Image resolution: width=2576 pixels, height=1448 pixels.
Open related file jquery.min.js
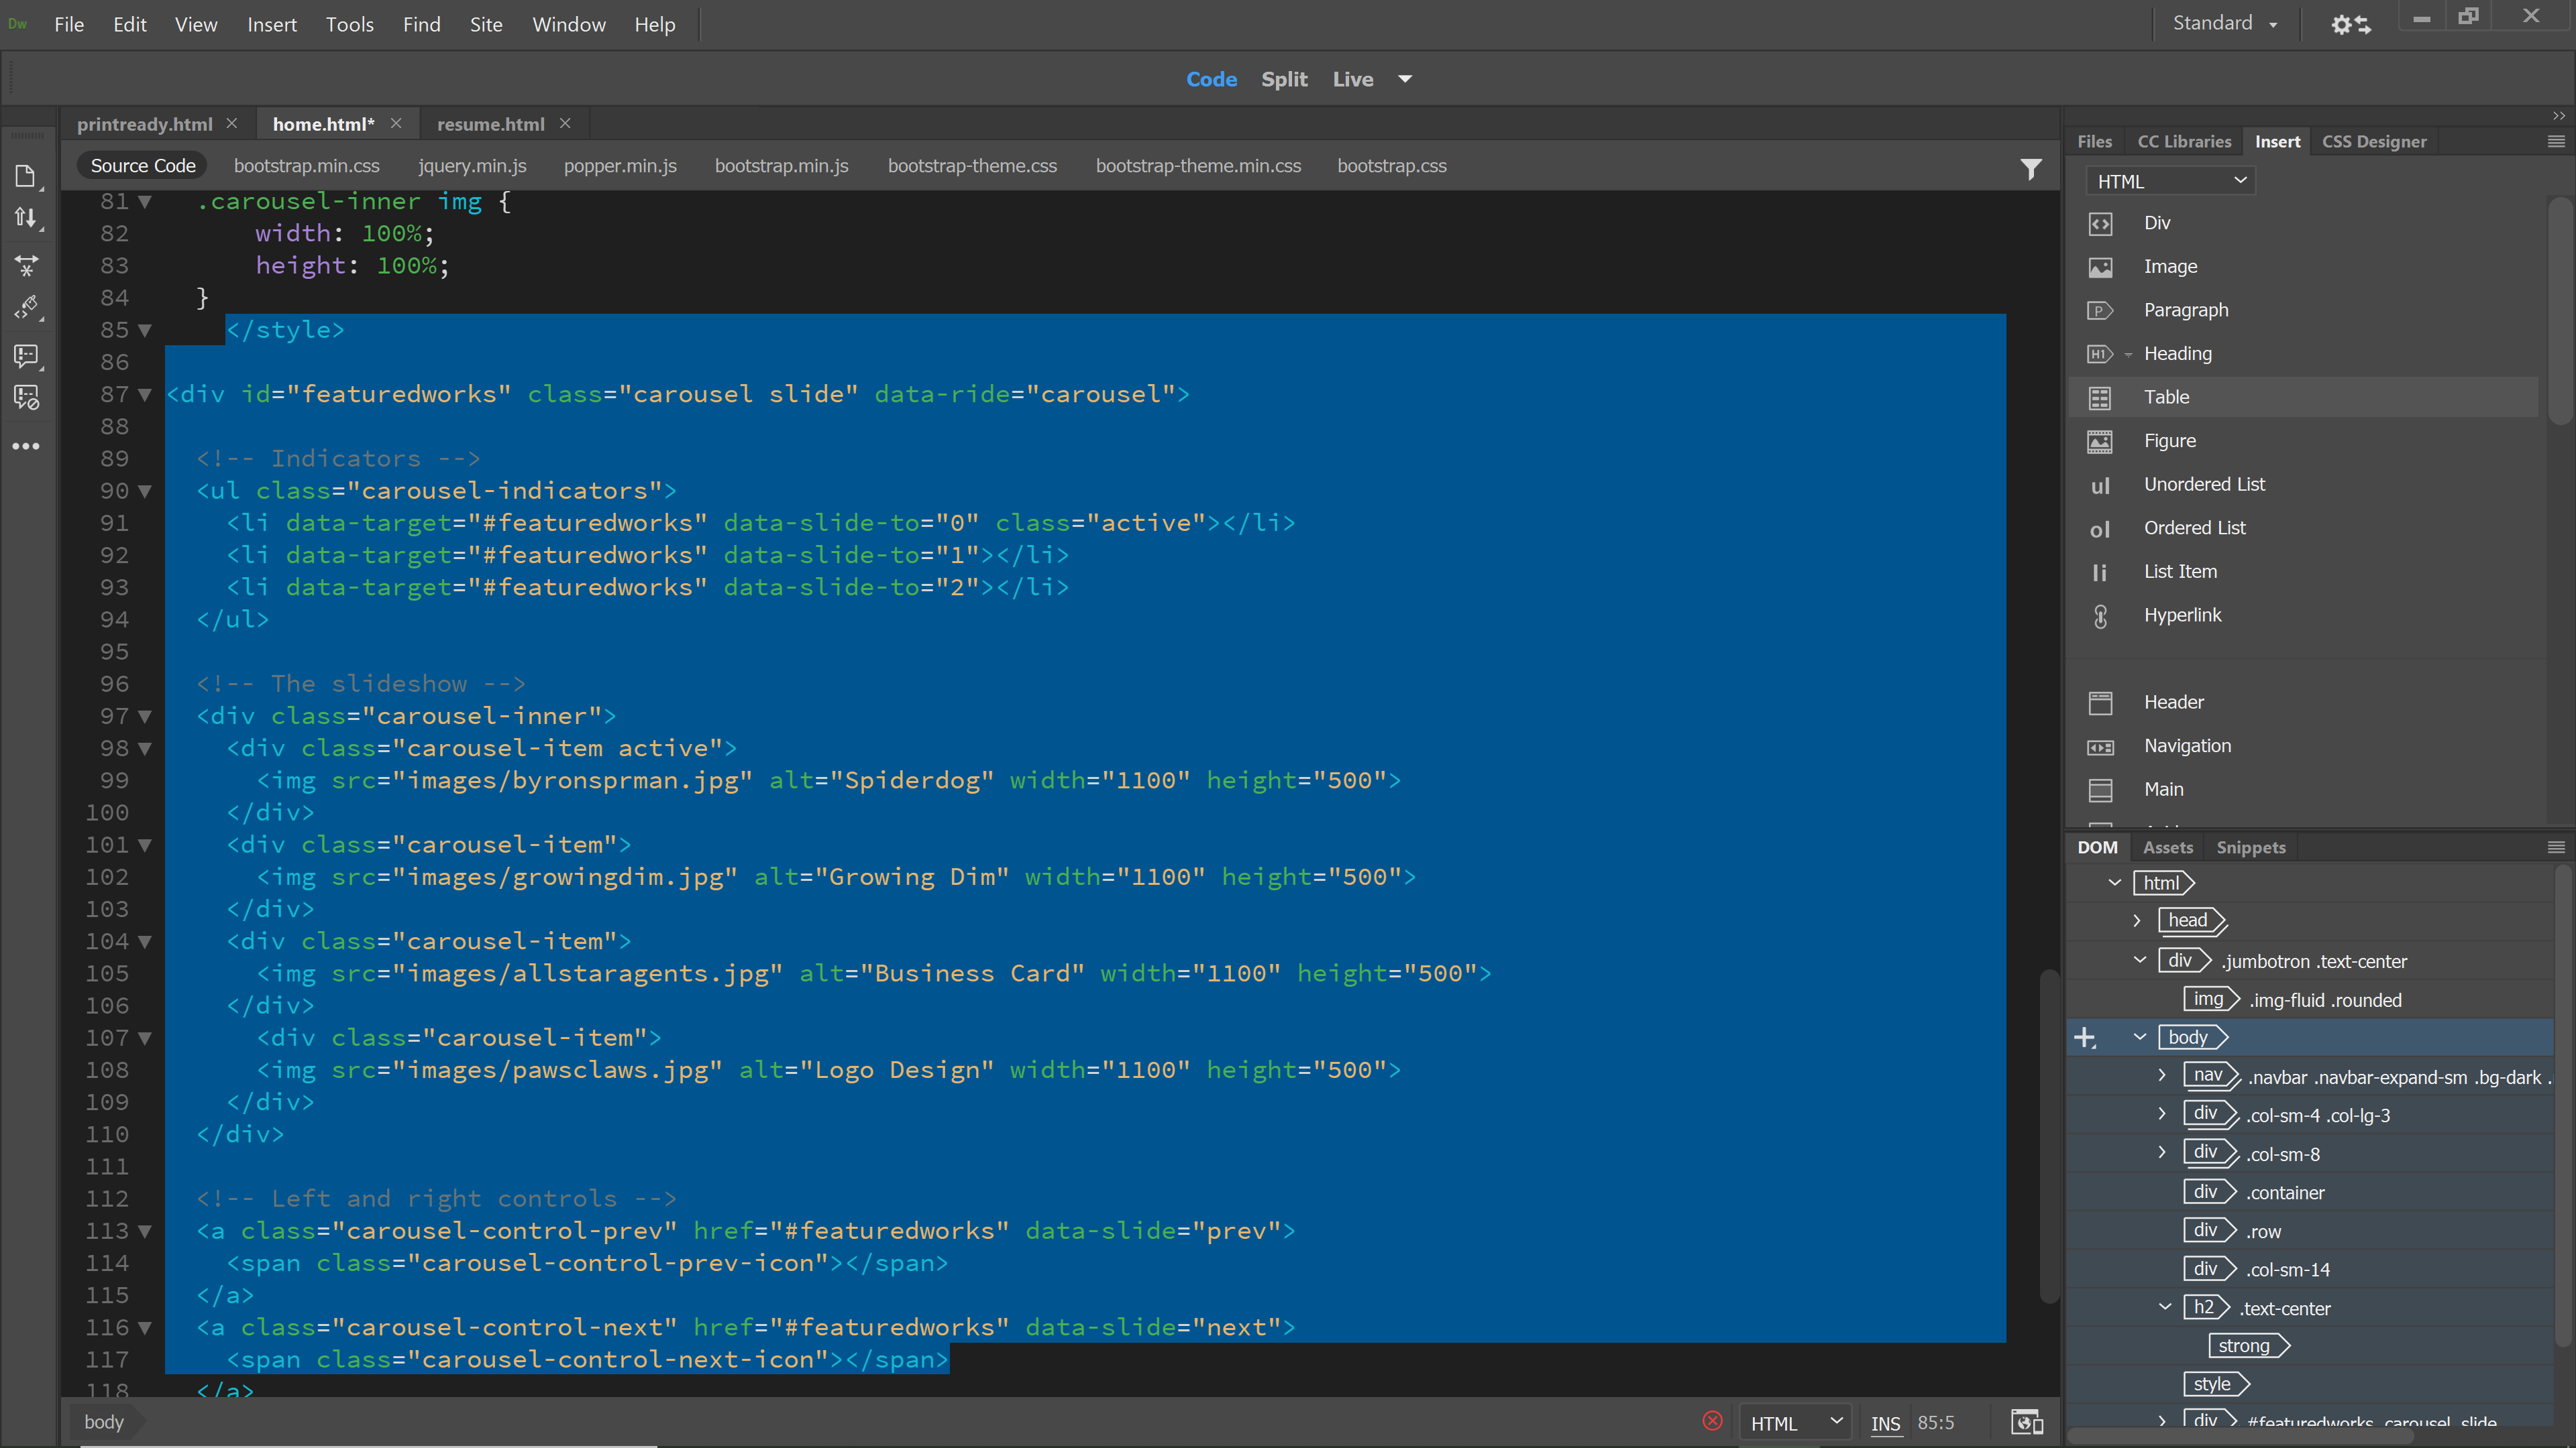pos(472,166)
